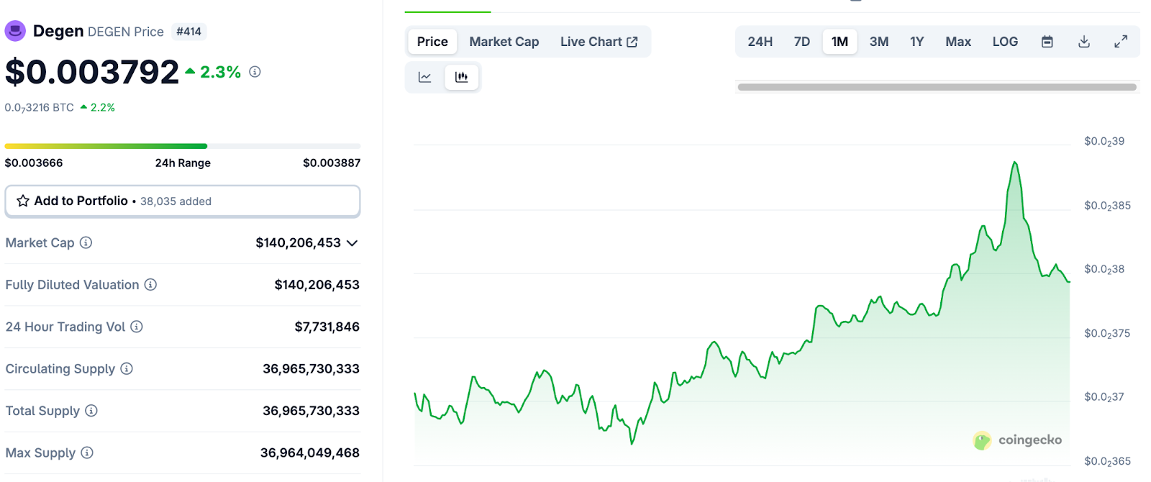The image size is (1151, 482).
Task: Expand the chart to fullscreen icon
Action: click(1121, 42)
